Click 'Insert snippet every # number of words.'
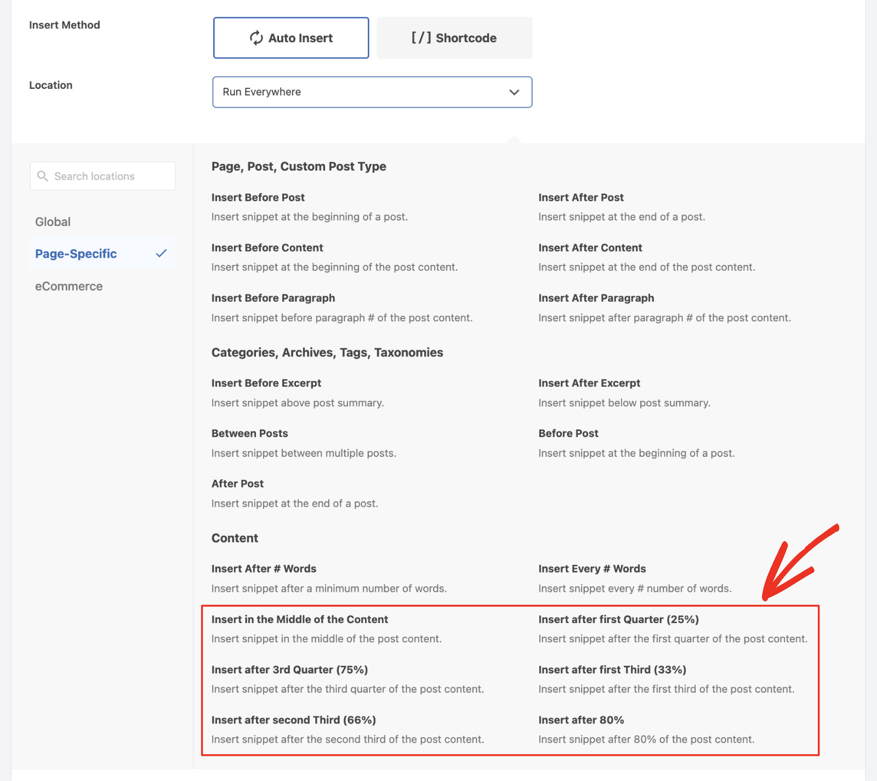This screenshot has width=877, height=781. (x=635, y=588)
